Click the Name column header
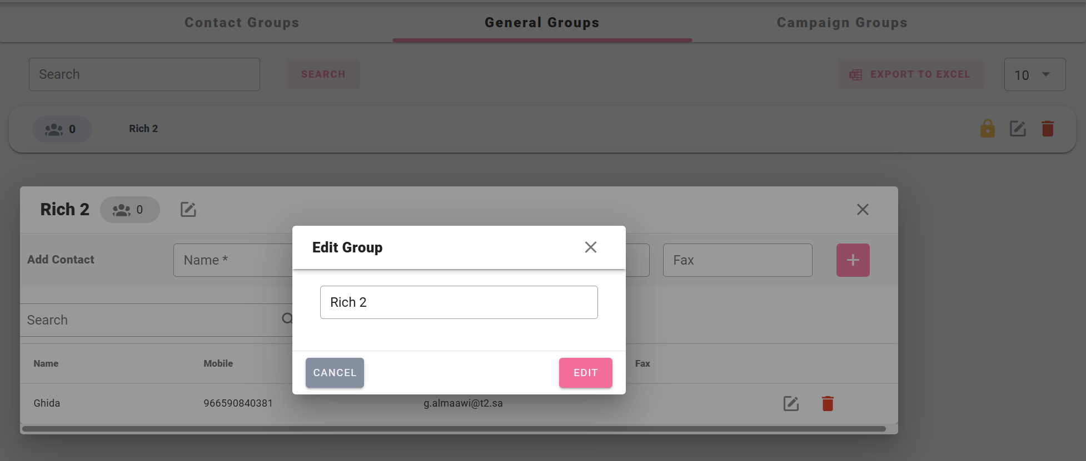The height and width of the screenshot is (461, 1086). 46,363
